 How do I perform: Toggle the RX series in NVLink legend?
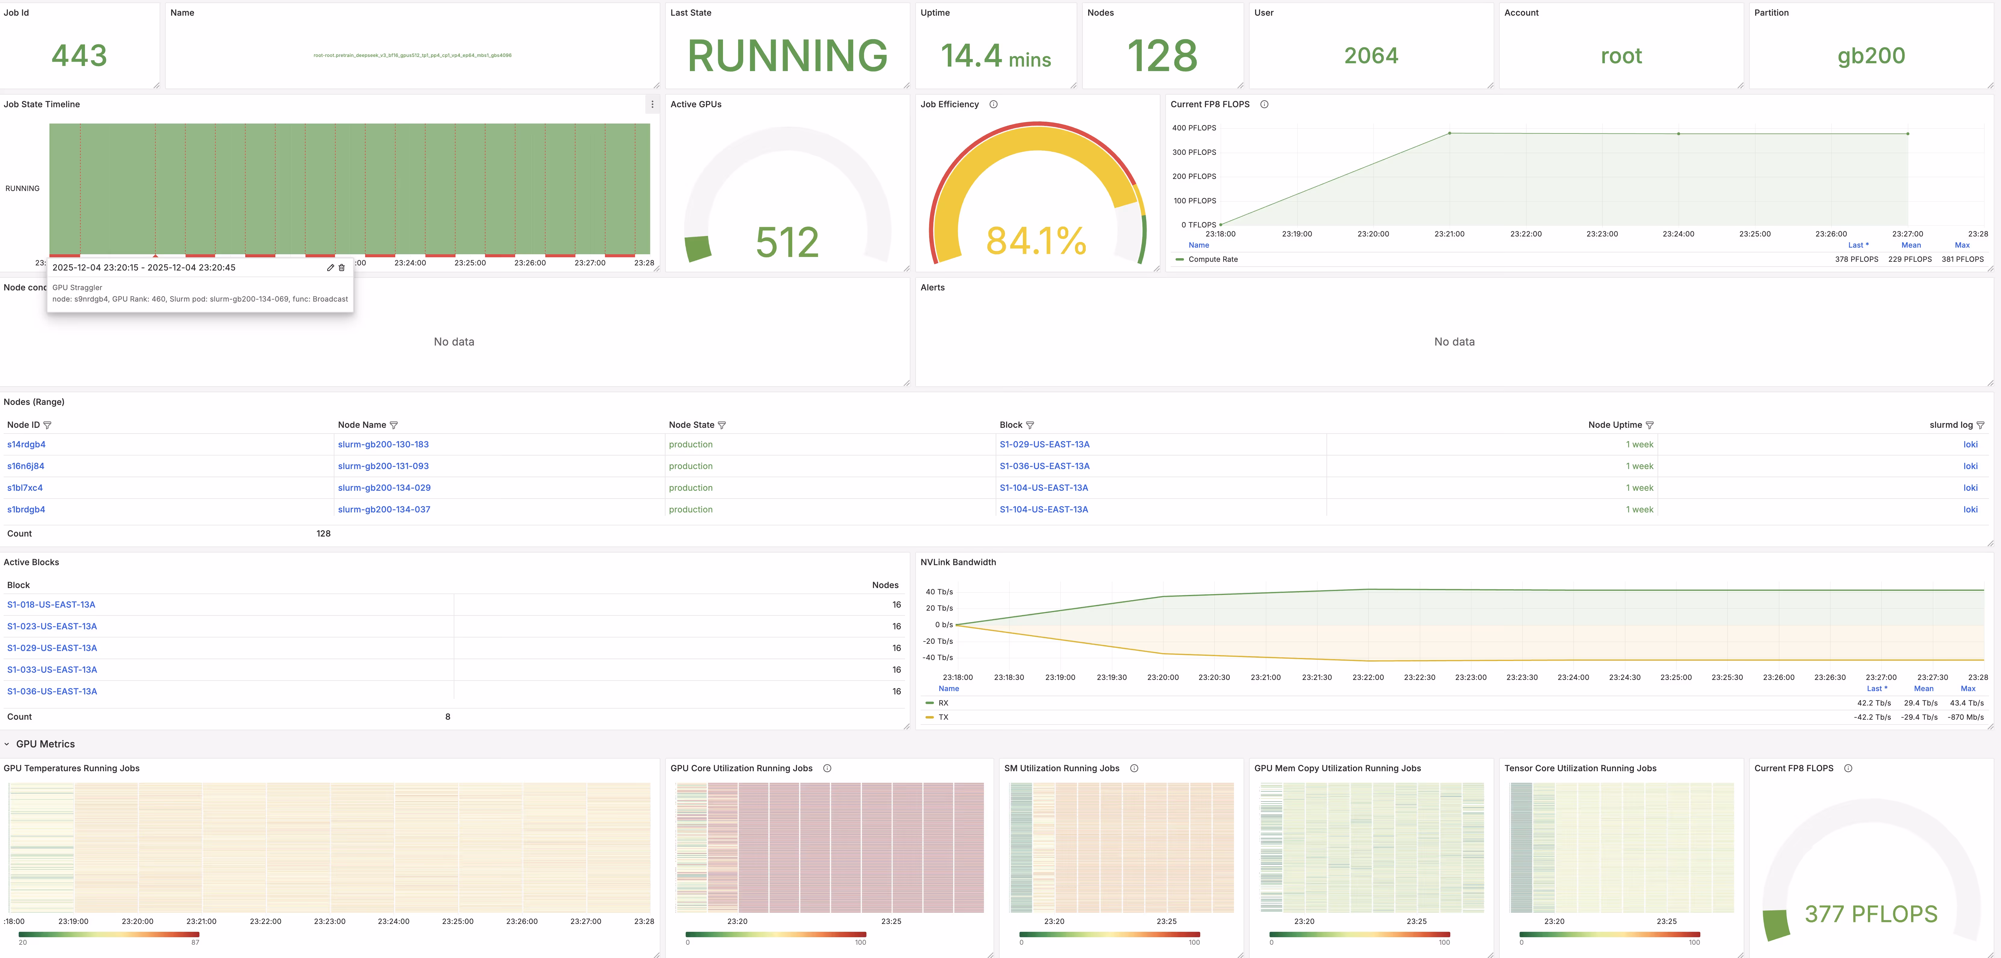pyautogui.click(x=942, y=703)
